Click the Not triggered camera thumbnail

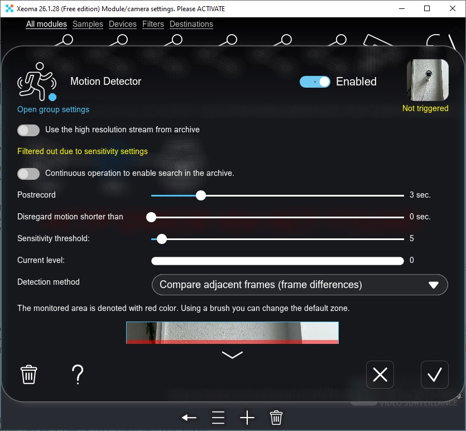tap(427, 80)
